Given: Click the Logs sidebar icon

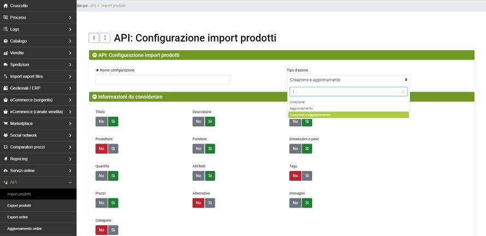Looking at the screenshot, I should 5,29.
